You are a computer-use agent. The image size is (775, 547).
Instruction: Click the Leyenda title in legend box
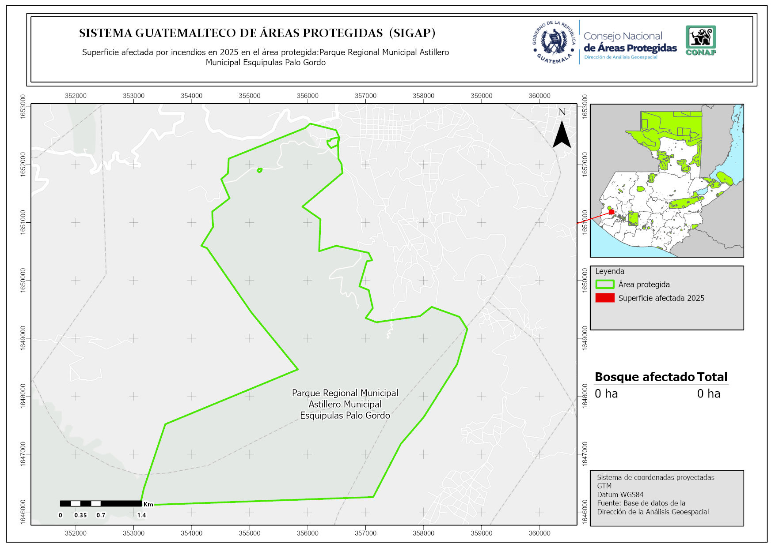609,271
